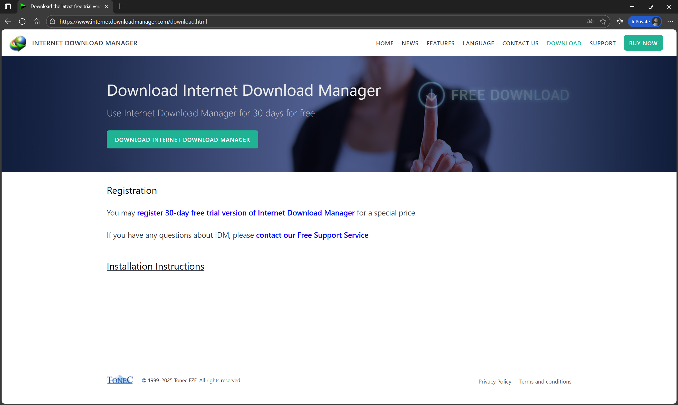The height and width of the screenshot is (405, 678).
Task: Click the browser home icon
Action: [37, 21]
